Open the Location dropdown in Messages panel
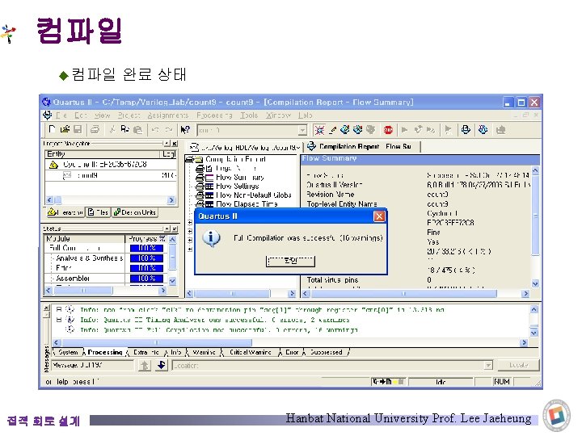The image size is (582, 436). [488, 366]
